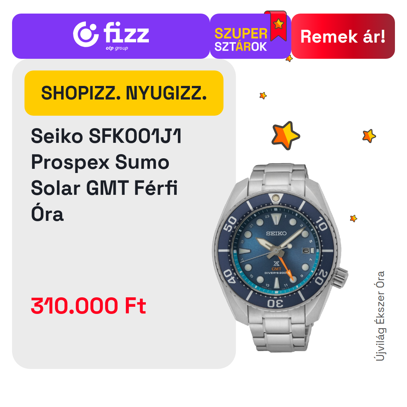This screenshot has height=407, width=407.
Task: Select the yellow SHOPIZZ. NYUGIZZ. banner
Action: tap(124, 93)
